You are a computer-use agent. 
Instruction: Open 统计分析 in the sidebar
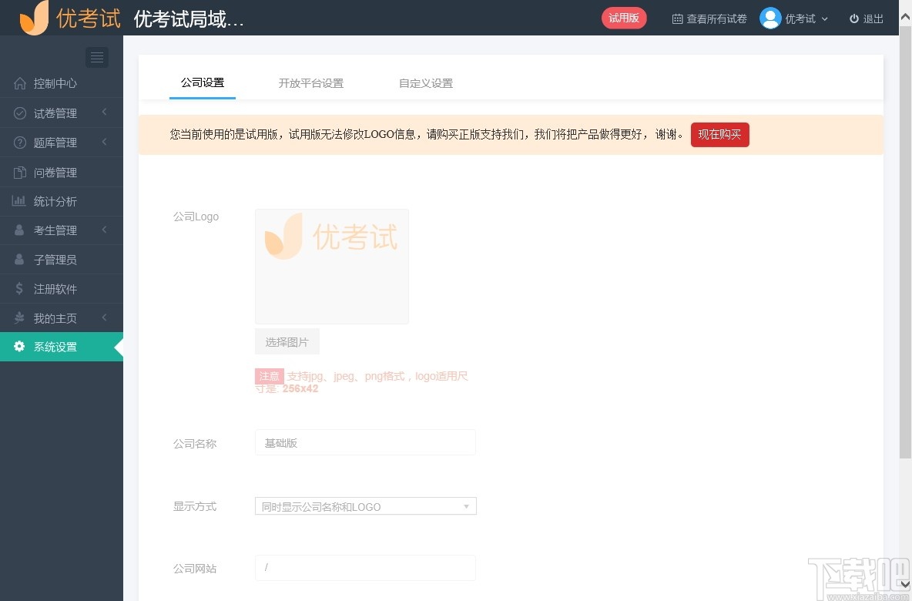pos(62,201)
